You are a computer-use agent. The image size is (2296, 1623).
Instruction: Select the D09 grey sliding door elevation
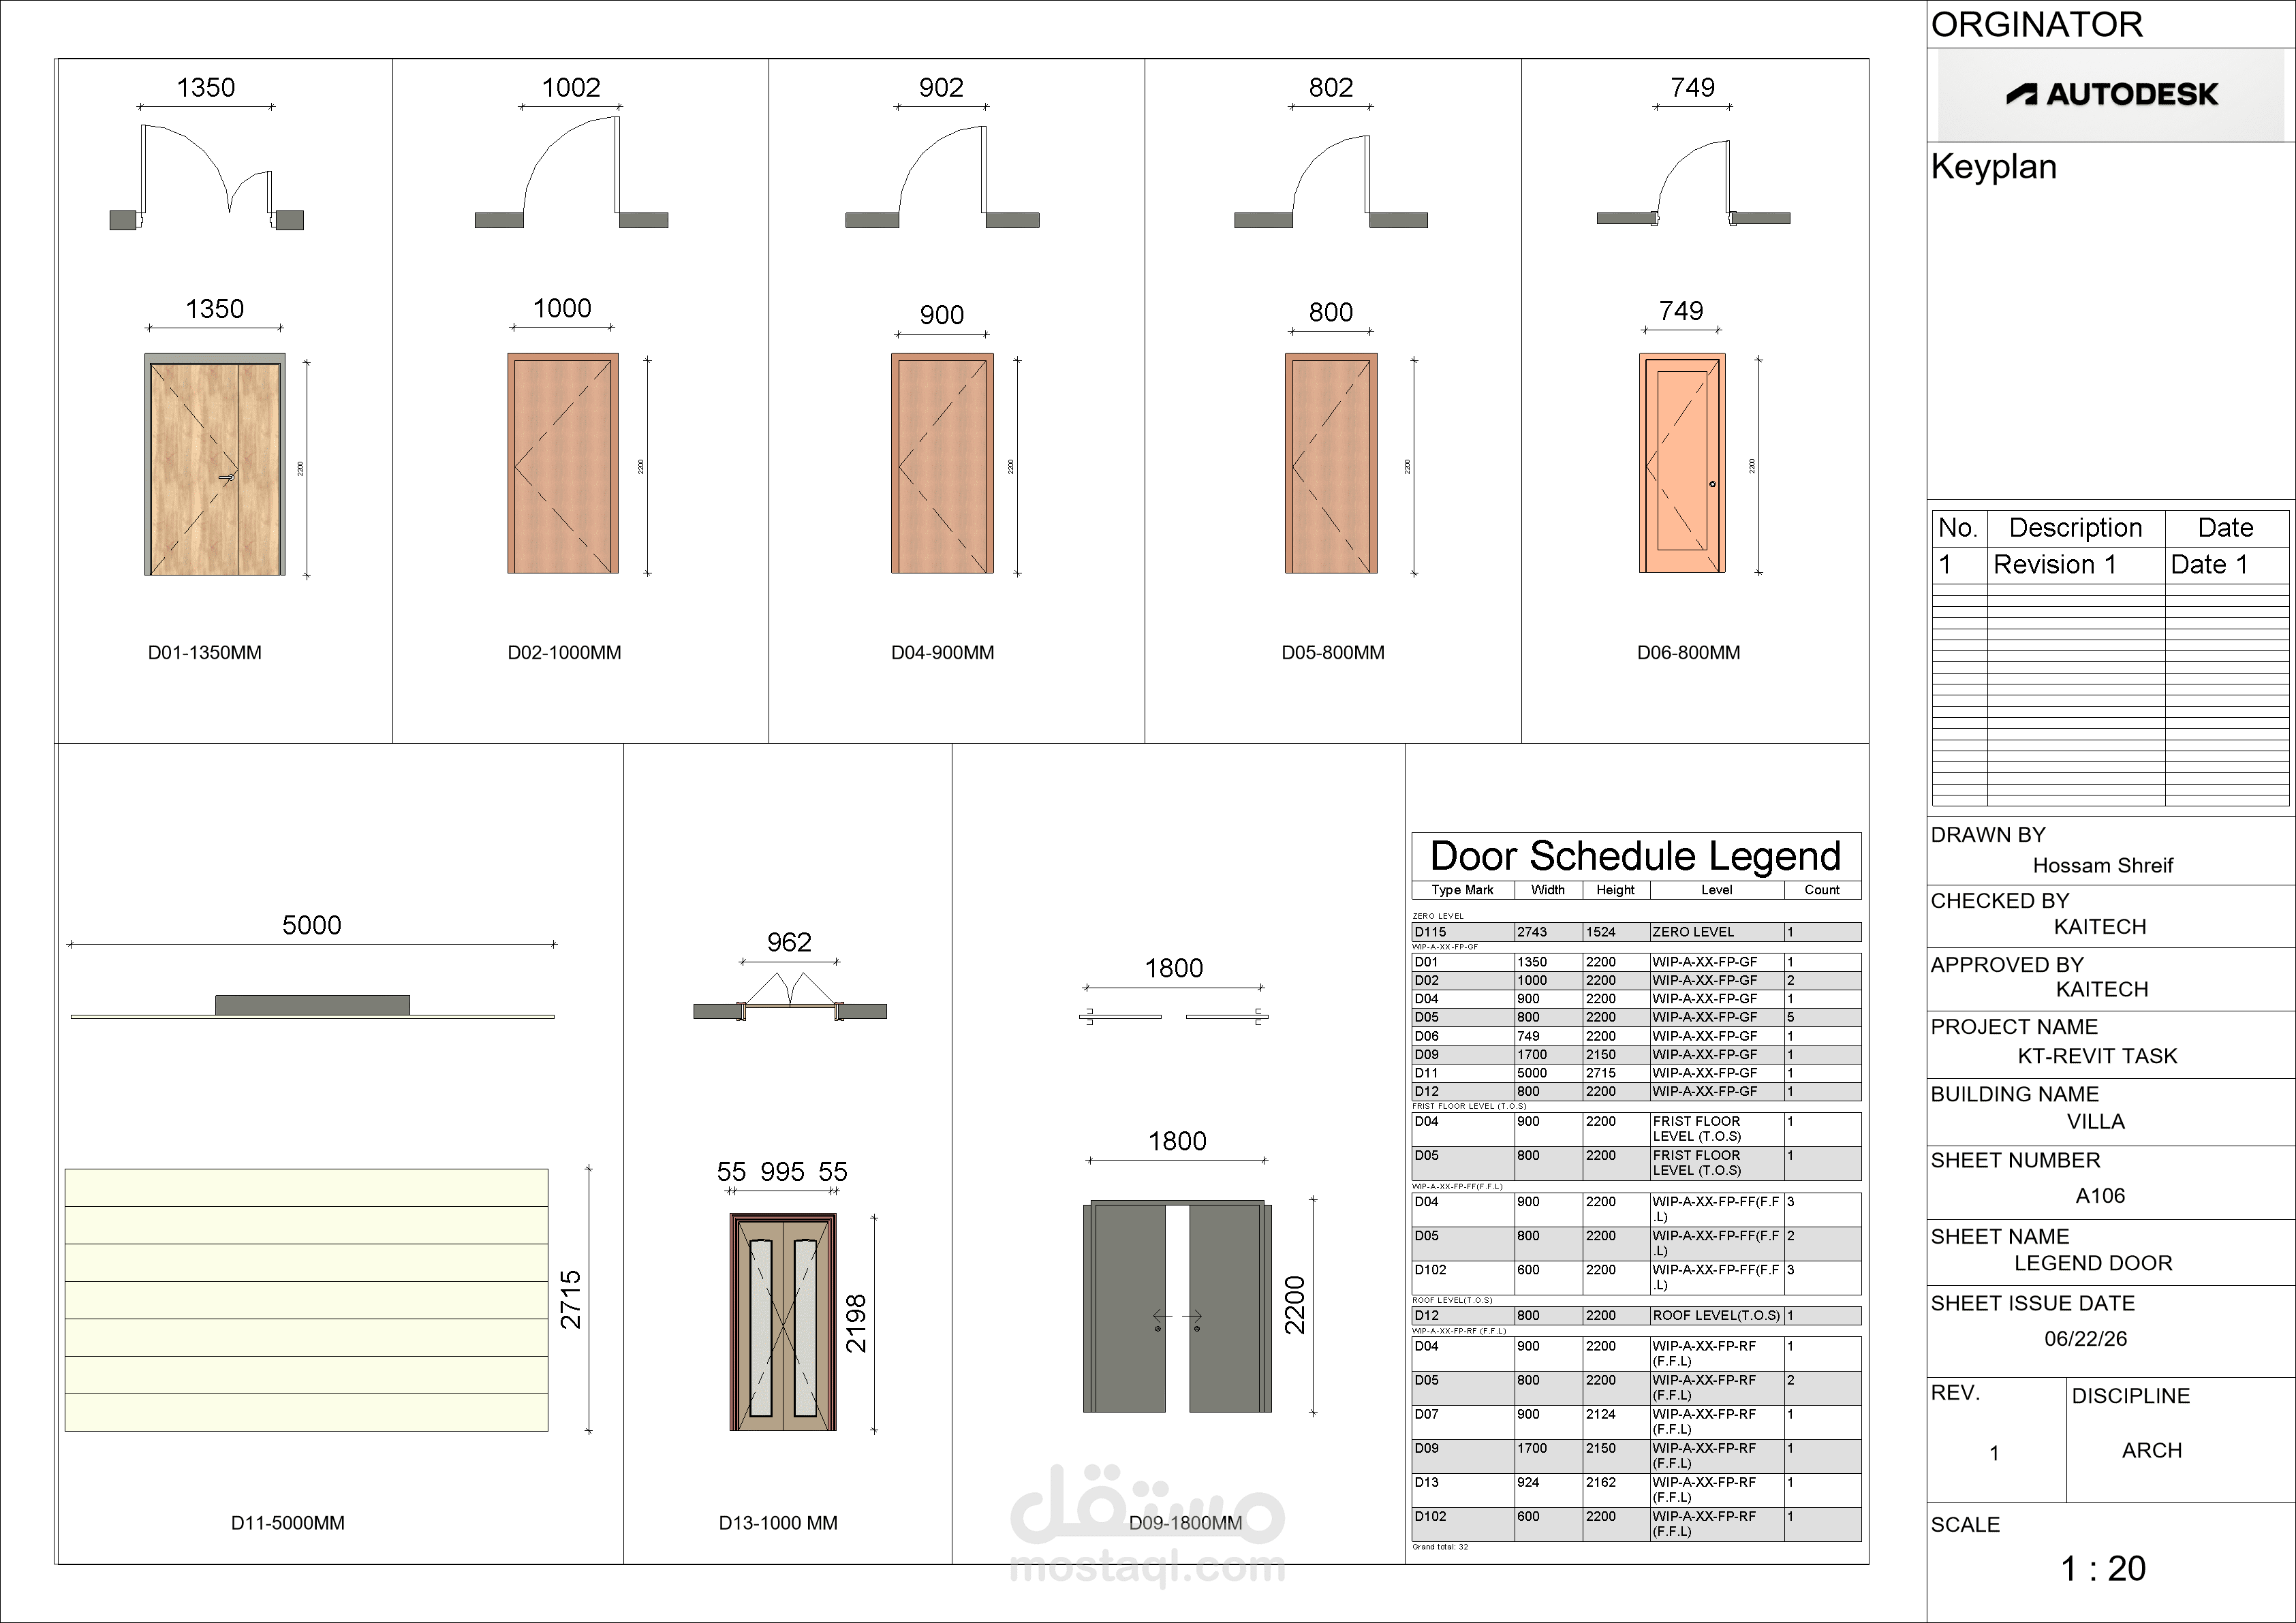(x=1177, y=1306)
